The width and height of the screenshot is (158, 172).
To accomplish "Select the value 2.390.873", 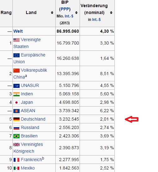I will 69,148.
